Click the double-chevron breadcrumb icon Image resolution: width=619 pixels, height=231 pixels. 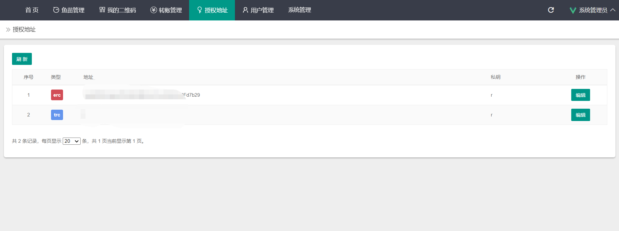point(8,30)
